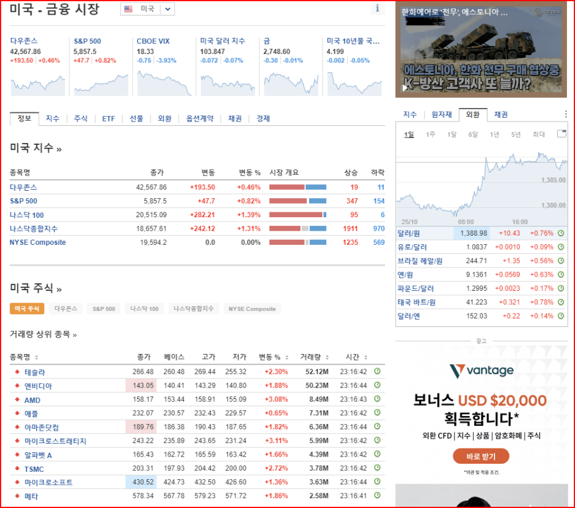Click the fullscreen chart icon in forex widget
Screen dimensions: 575x508
[x=561, y=134]
